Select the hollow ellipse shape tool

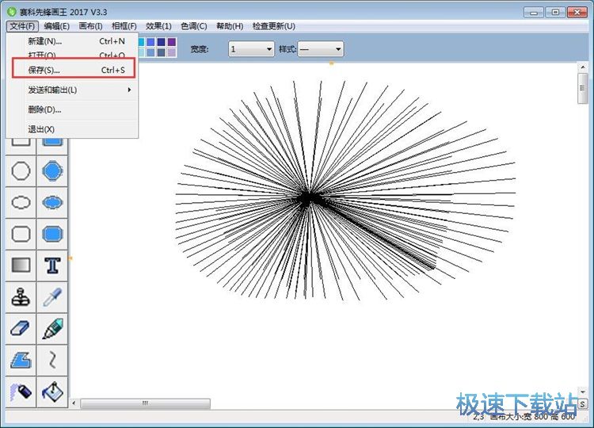(x=21, y=202)
